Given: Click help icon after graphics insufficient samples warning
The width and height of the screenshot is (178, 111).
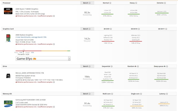Looking at the screenshot, I should (54, 44).
